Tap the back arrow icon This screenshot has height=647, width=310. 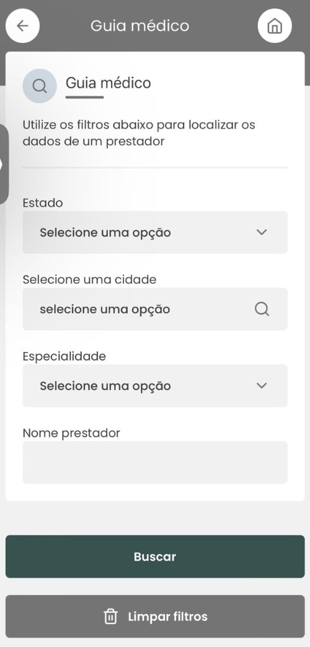tap(23, 25)
